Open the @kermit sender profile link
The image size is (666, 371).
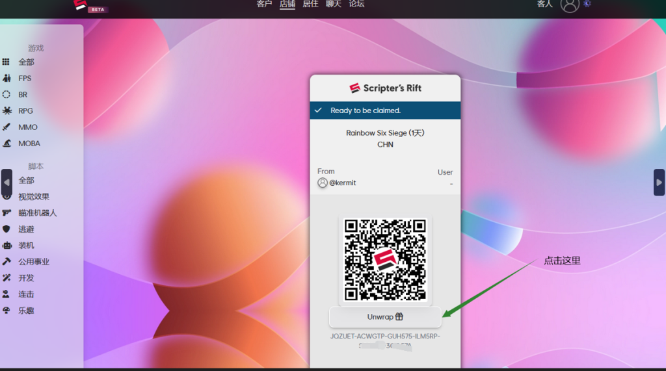(337, 183)
